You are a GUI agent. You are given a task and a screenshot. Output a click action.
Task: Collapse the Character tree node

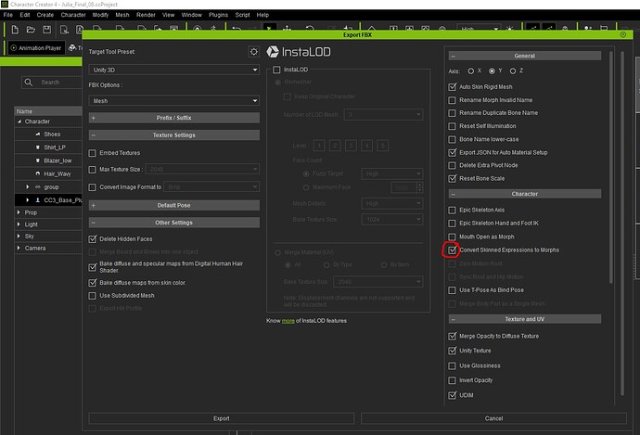[19, 122]
